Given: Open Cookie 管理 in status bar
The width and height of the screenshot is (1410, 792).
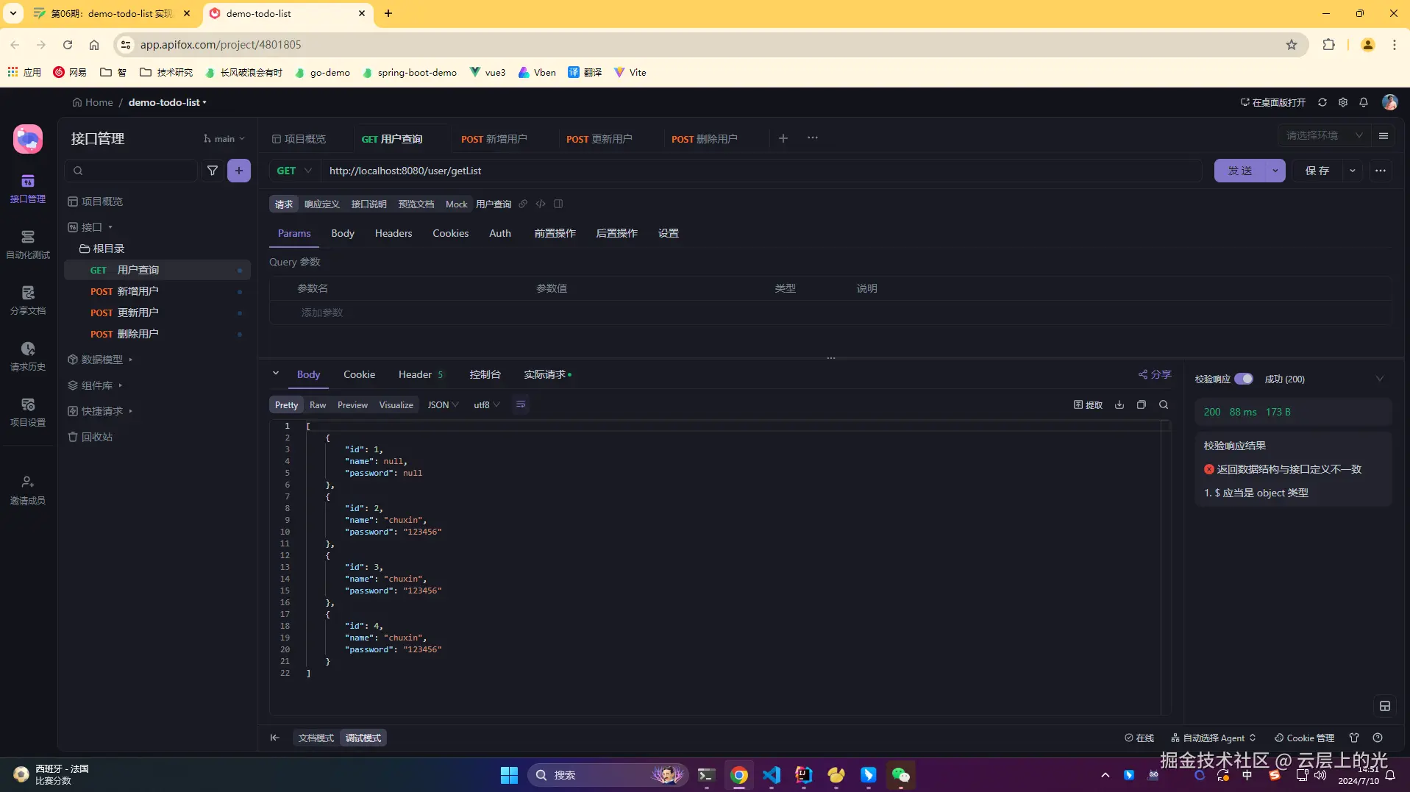Looking at the screenshot, I should (1304, 738).
